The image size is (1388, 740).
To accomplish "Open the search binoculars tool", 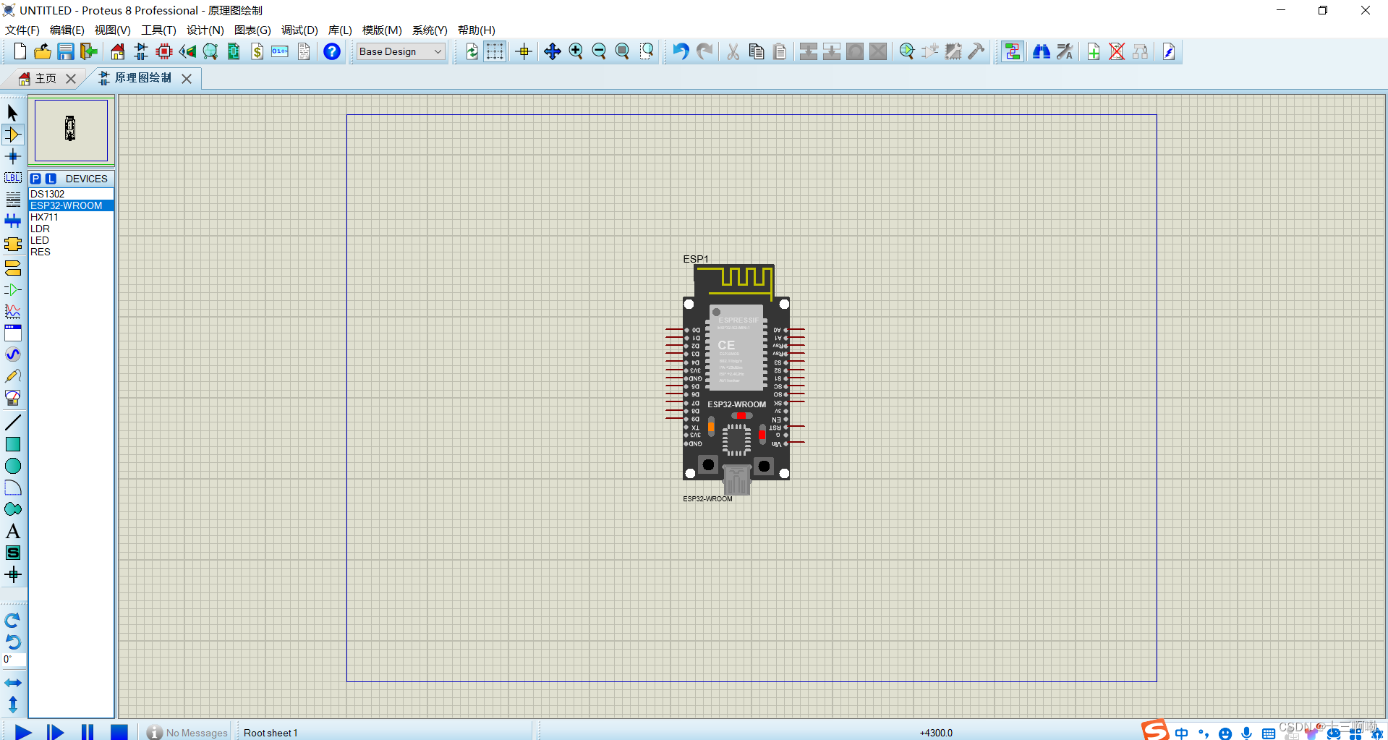I will 1042,51.
